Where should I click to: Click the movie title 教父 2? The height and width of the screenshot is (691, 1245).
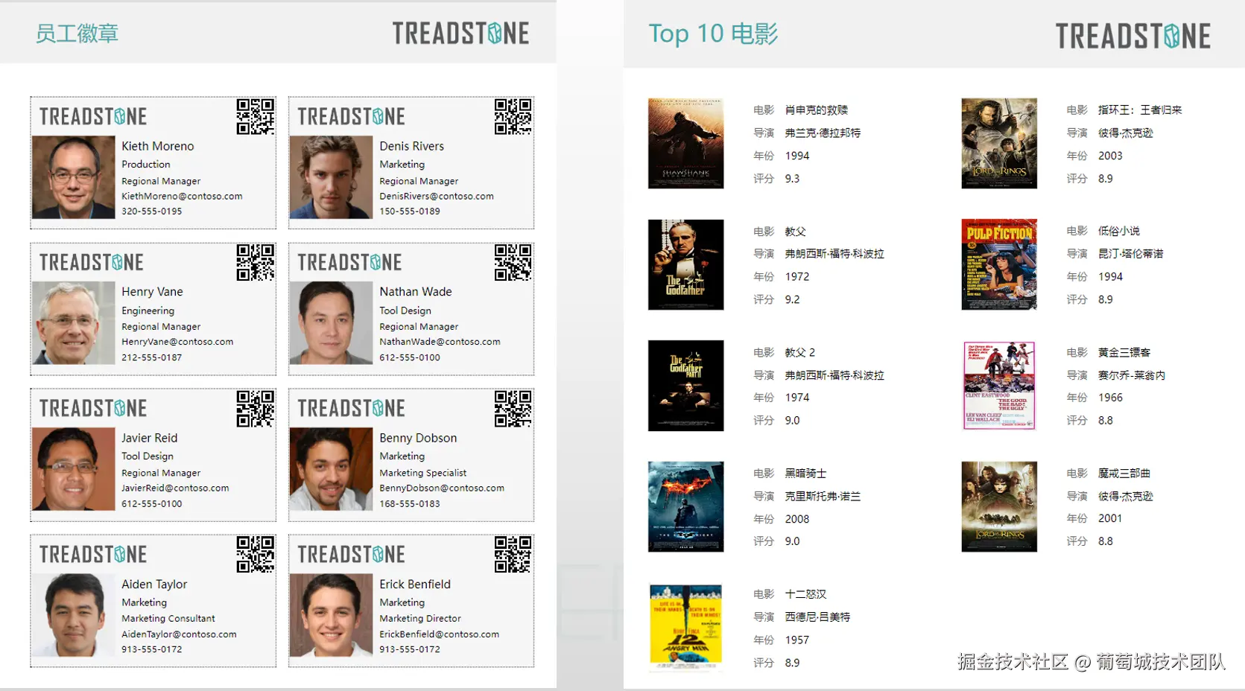pyautogui.click(x=800, y=352)
